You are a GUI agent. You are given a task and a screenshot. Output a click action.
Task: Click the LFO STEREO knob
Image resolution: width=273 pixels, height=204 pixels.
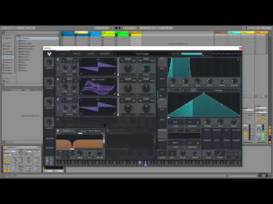pos(234,122)
